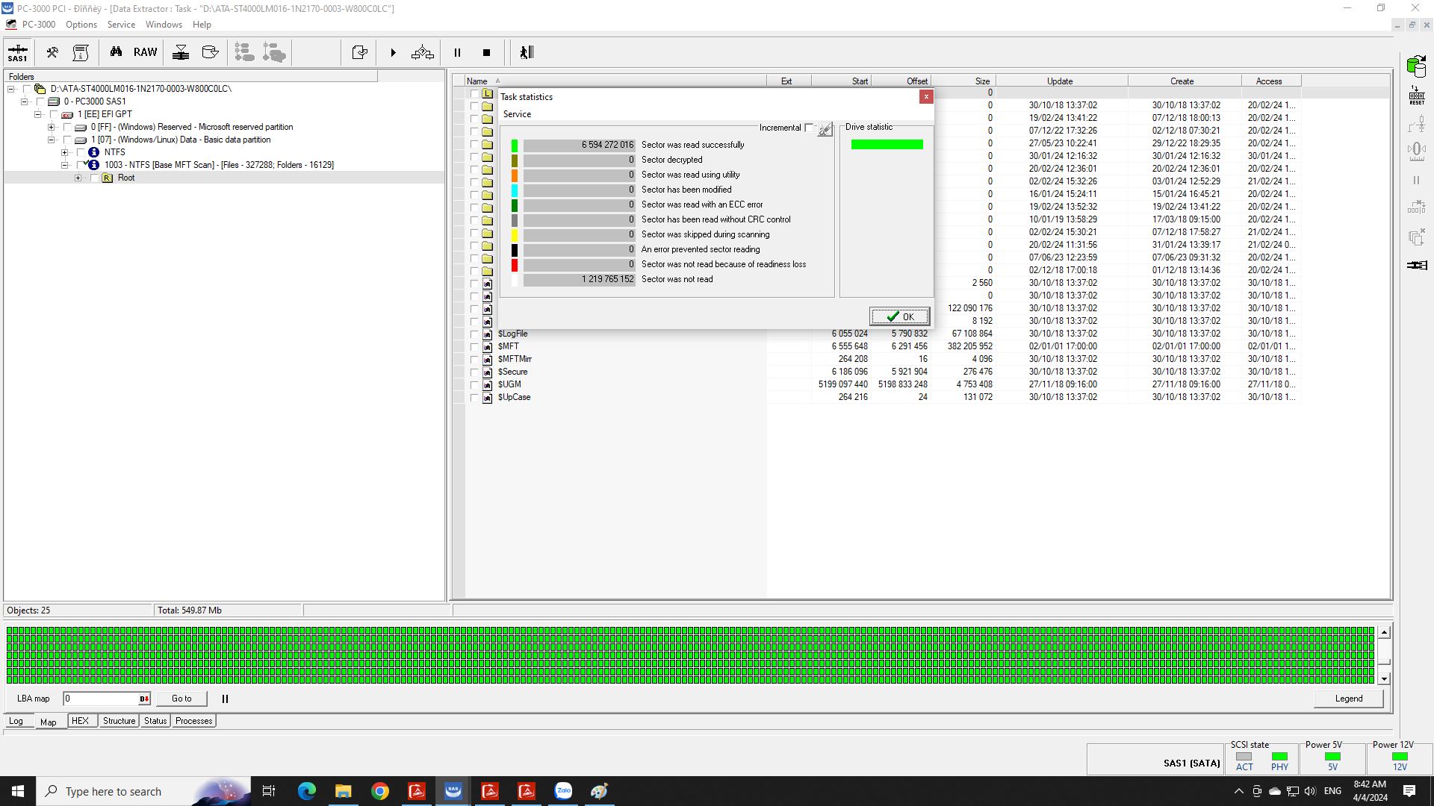Open the utility tools (hammer and wrench) icon
The height and width of the screenshot is (806, 1434).
pos(52,52)
